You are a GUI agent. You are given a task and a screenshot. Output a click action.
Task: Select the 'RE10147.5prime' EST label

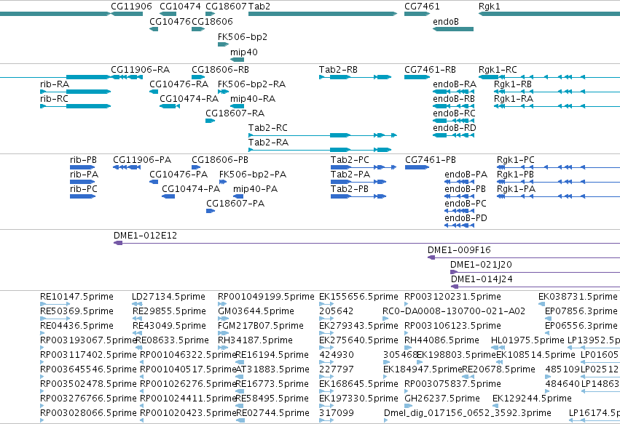(76, 297)
